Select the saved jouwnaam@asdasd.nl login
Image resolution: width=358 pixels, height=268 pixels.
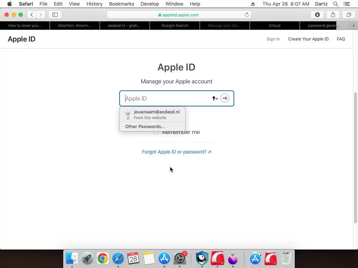click(152, 114)
